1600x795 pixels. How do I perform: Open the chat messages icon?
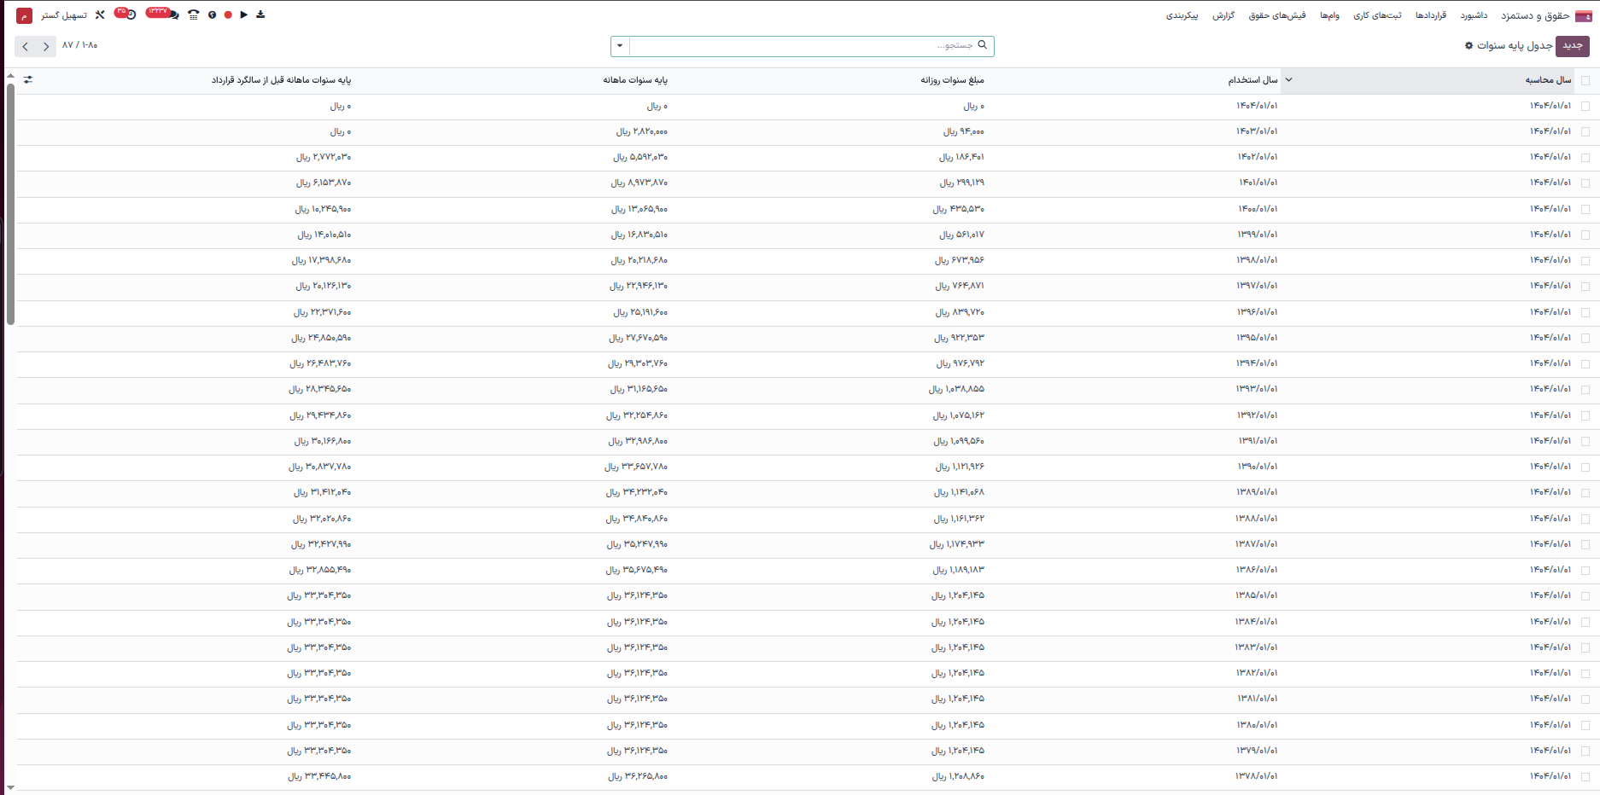point(174,15)
